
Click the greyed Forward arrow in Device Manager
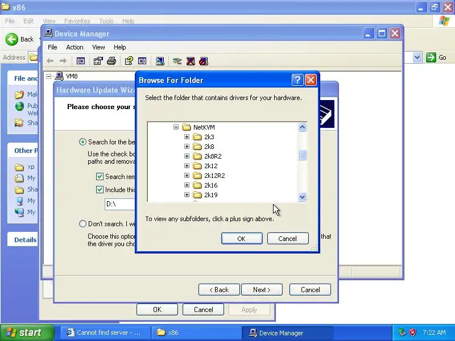[x=63, y=61]
